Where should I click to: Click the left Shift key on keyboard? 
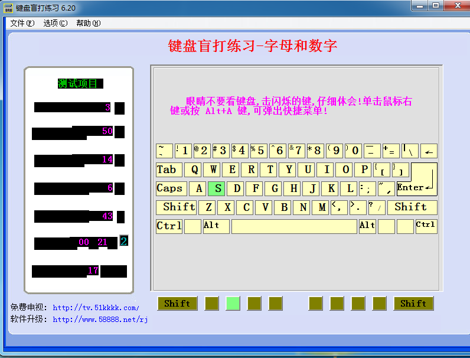176,207
